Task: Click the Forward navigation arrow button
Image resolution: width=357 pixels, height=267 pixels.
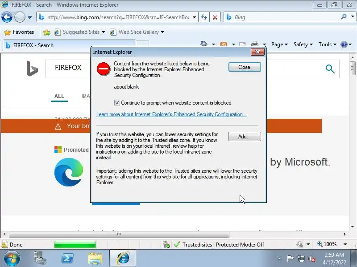Action: (20, 17)
